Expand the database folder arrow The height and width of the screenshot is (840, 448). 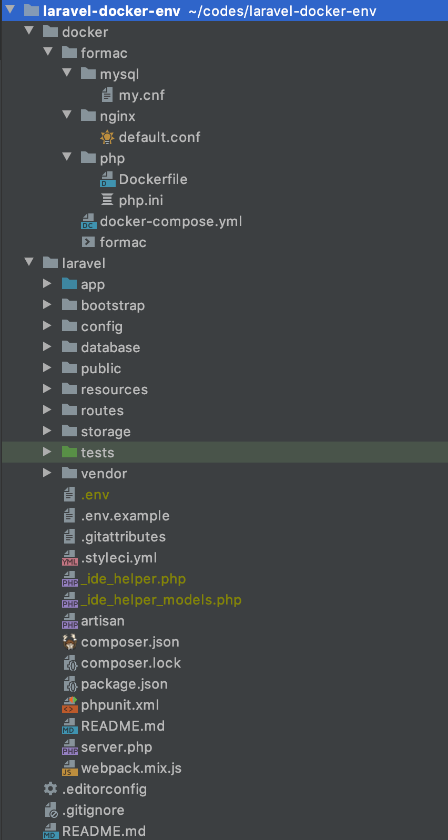pyautogui.click(x=47, y=347)
